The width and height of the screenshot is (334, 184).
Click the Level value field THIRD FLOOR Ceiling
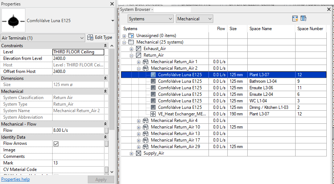tap(78, 52)
